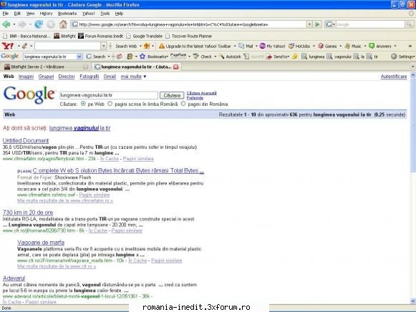416x312 pixels.
Task: Click the spell Check icon in Google toolbar
Action: pyautogui.click(x=196, y=57)
